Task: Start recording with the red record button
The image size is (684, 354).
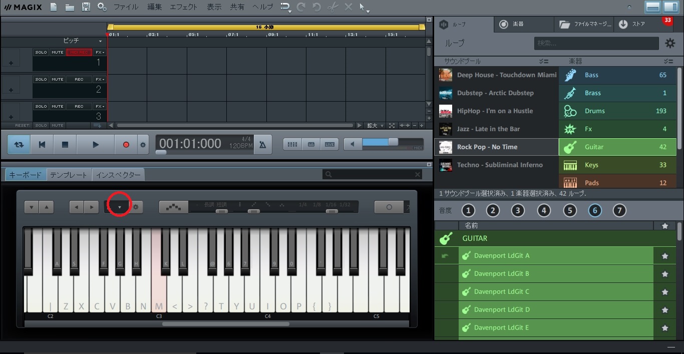Action: tap(126, 145)
